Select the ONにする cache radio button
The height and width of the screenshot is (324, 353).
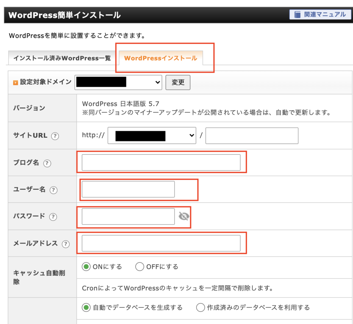click(86, 266)
